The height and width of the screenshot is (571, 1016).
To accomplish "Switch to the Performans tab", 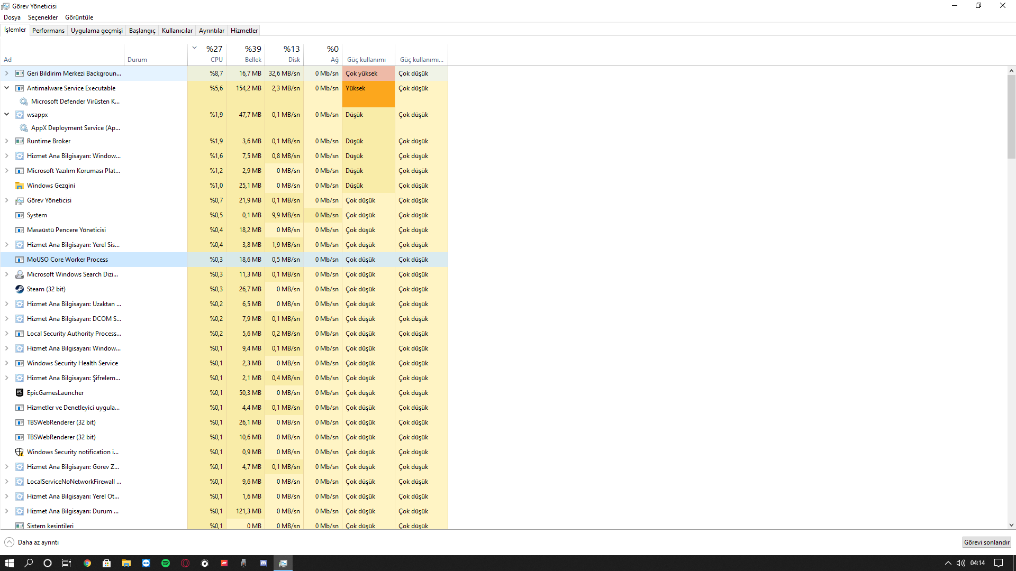I will (48, 31).
